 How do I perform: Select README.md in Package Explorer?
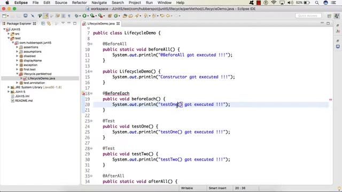click(24, 101)
